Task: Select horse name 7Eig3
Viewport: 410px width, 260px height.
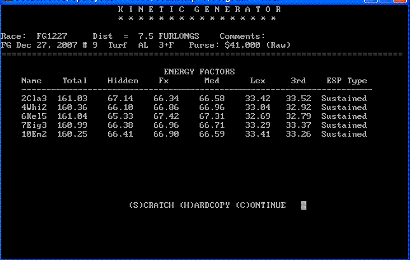Action: pyautogui.click(x=34, y=125)
